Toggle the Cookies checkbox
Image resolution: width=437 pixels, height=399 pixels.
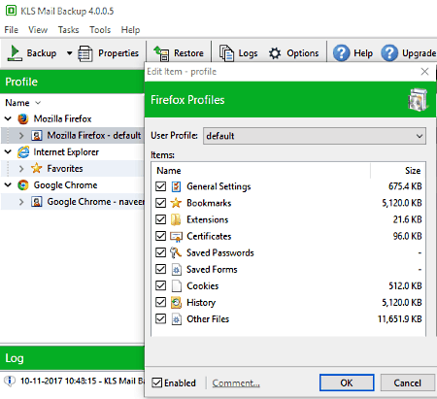point(160,285)
